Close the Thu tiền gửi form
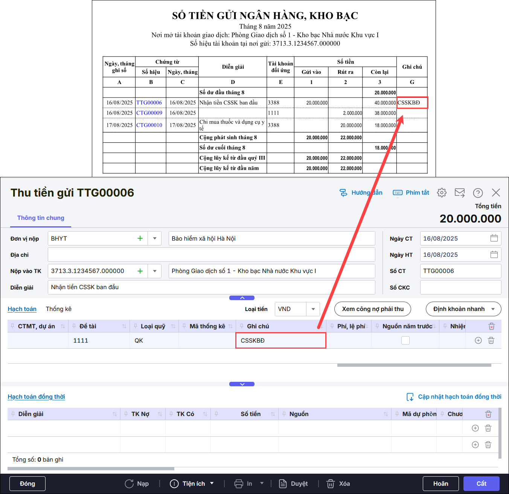509x494 pixels. point(496,193)
